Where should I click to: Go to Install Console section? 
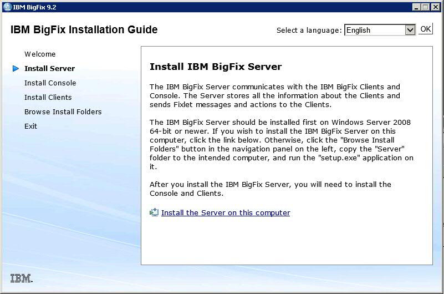tap(50, 83)
